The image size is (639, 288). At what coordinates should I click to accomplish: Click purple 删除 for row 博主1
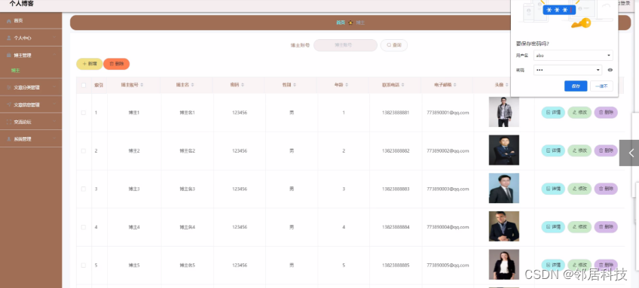(x=606, y=113)
